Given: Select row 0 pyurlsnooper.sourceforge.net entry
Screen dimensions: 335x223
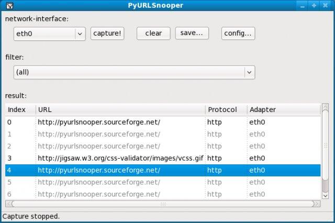Looking at the screenshot, I should (99, 122).
